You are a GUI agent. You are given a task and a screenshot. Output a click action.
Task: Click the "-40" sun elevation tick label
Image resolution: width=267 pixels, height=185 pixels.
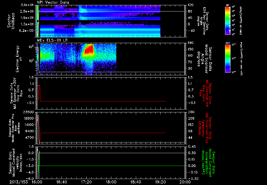[191, 31]
